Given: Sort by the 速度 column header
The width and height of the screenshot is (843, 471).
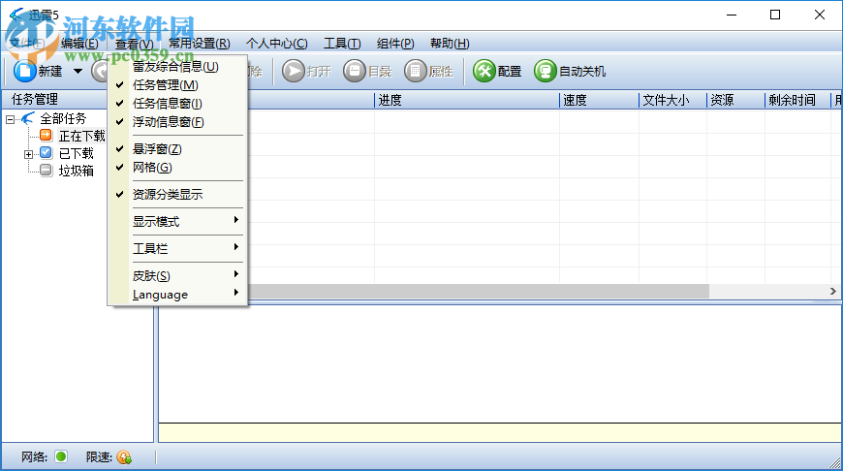Looking at the screenshot, I should click(599, 100).
